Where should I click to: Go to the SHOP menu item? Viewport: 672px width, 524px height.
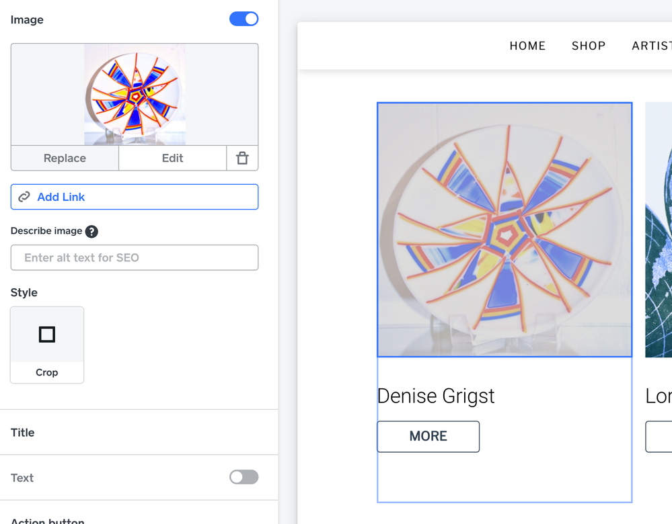tap(589, 46)
